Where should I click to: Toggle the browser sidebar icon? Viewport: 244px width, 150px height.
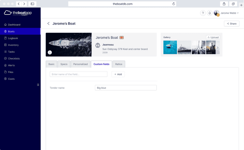pos(32,4)
